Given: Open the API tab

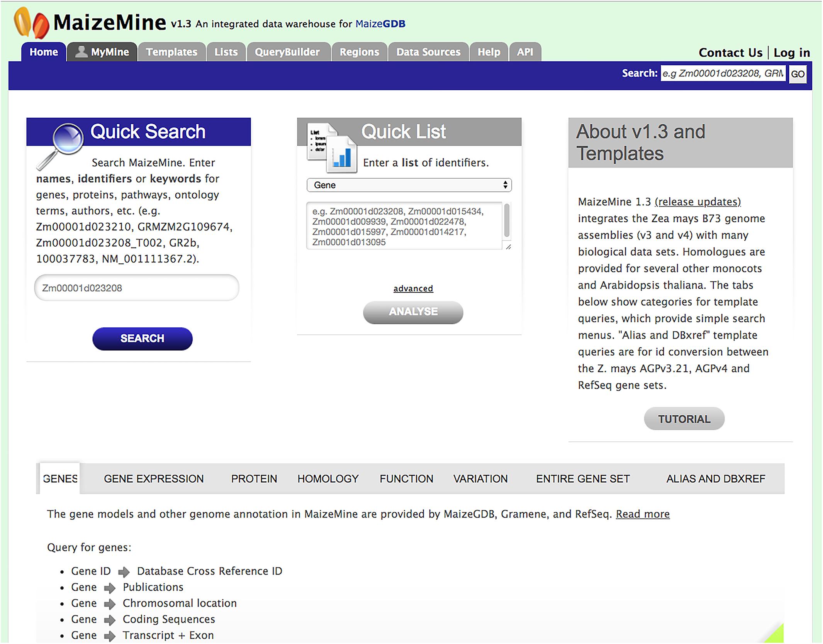Looking at the screenshot, I should click(525, 52).
